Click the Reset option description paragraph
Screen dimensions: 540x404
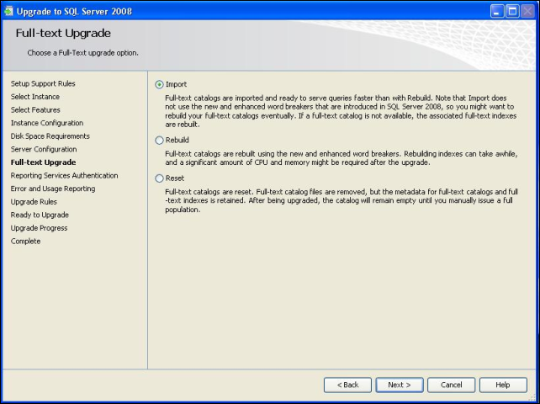[x=341, y=200]
